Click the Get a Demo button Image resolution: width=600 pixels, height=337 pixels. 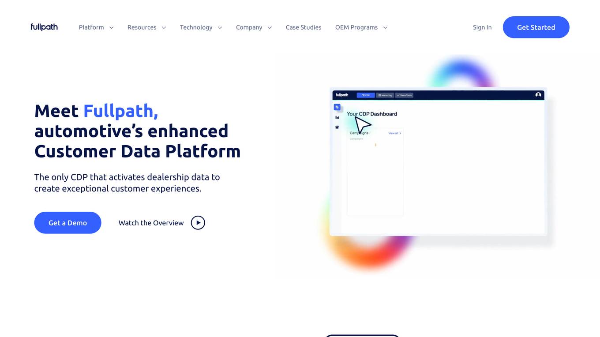pyautogui.click(x=67, y=223)
